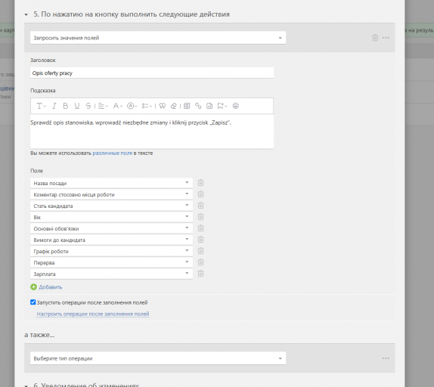Screen dimensions: 434x387
Task: Collapse section 5 'По нажатию на кнопку'
Action: click(26, 14)
